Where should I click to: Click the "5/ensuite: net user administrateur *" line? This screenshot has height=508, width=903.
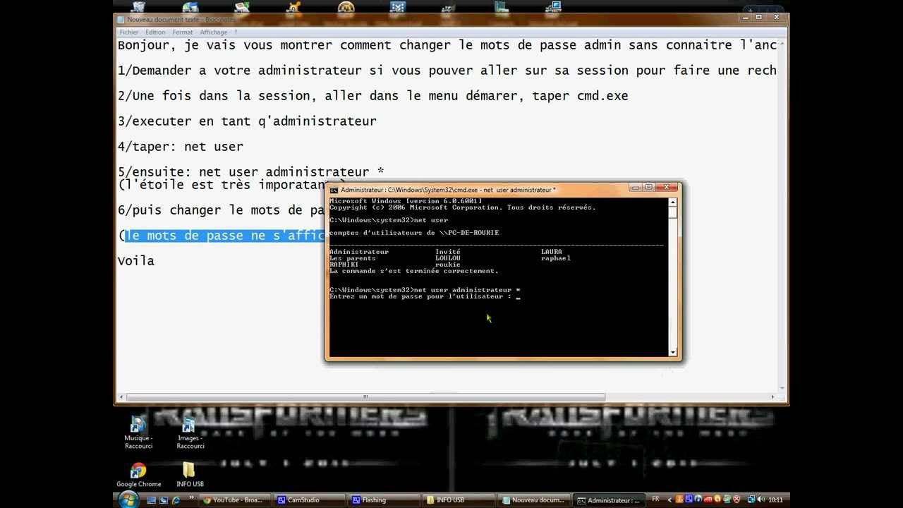click(251, 172)
